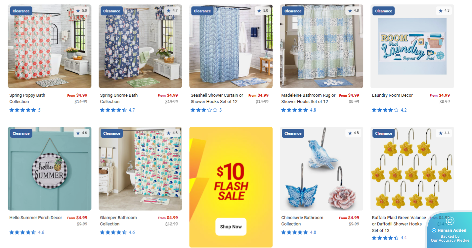This screenshot has height=248, width=472.
Task: Click the Glamper Bathroom Collection shower curtain image
Action: pos(140,169)
